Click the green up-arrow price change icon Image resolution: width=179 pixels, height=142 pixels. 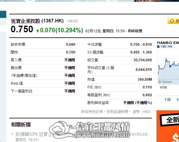[x=38, y=31]
